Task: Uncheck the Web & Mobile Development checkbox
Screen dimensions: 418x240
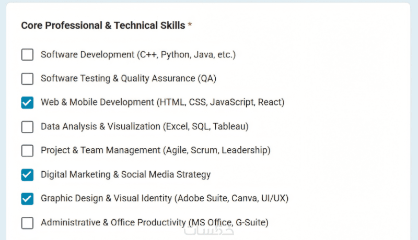Action: 27,103
